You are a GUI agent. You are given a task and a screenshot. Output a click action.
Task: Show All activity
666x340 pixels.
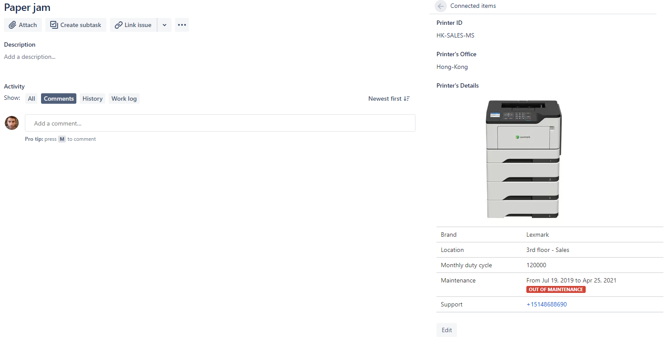(x=31, y=99)
